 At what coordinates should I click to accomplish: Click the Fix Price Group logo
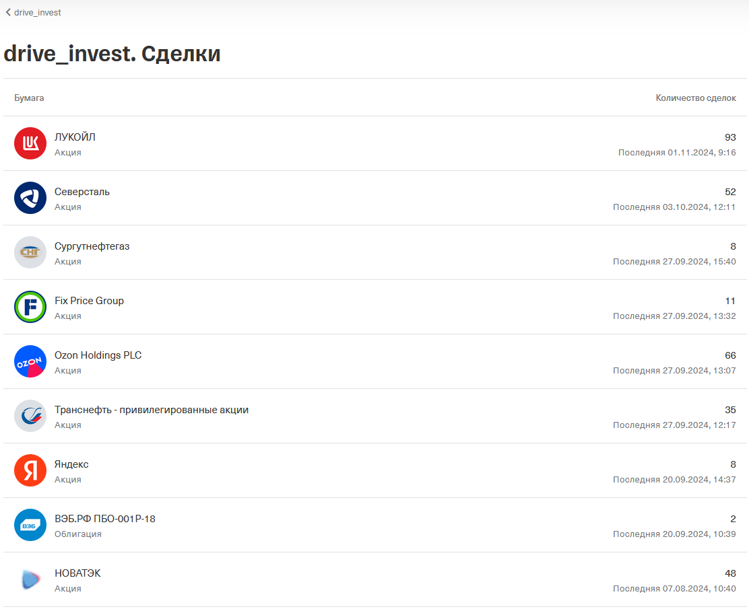click(30, 307)
